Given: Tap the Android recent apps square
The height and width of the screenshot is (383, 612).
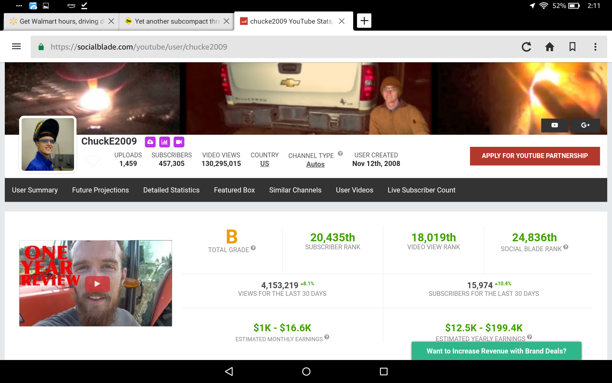Looking at the screenshot, I should click(384, 372).
